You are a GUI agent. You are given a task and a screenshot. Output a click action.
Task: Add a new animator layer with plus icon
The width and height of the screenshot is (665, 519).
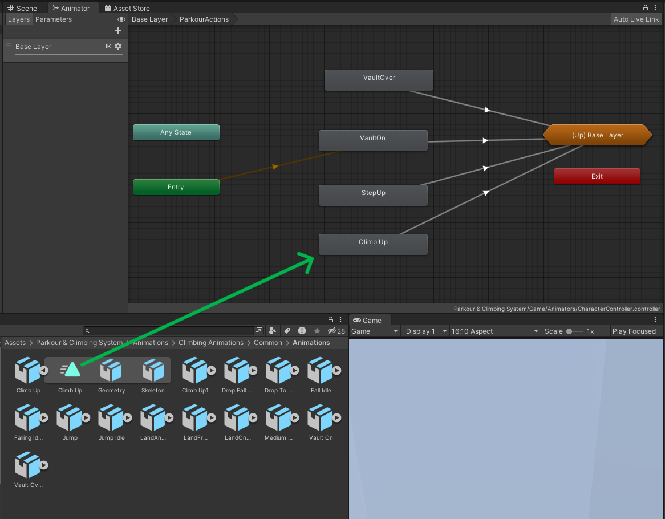click(118, 31)
